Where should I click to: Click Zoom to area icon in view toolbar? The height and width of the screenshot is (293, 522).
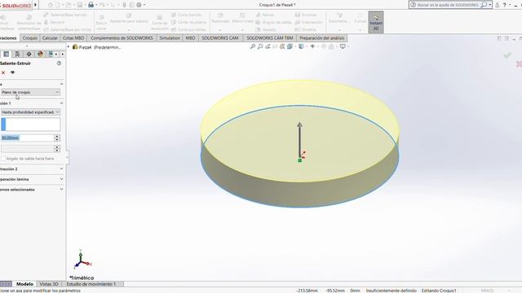pos(260,47)
